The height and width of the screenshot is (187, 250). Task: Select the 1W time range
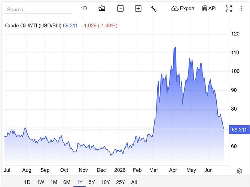pyautogui.click(x=40, y=182)
